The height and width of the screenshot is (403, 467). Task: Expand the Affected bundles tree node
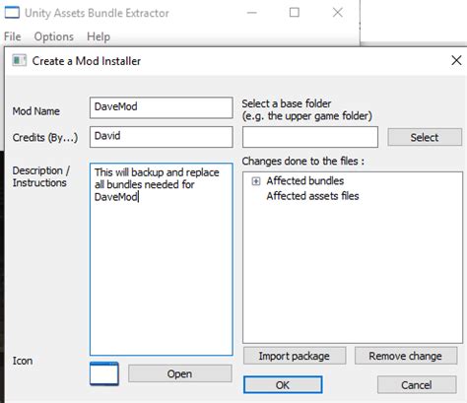[x=256, y=181]
